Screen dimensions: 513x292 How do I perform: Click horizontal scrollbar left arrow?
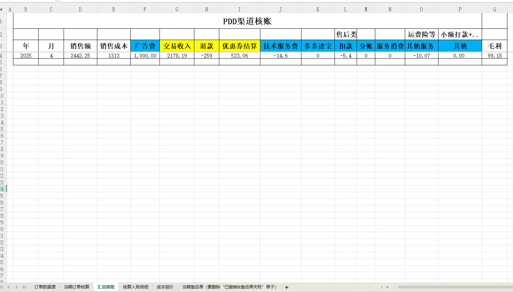pyautogui.click(x=387, y=287)
